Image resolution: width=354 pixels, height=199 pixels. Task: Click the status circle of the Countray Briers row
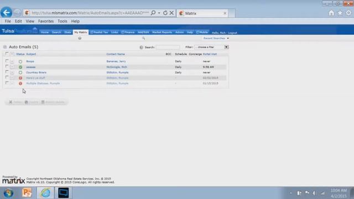pyautogui.click(x=20, y=72)
